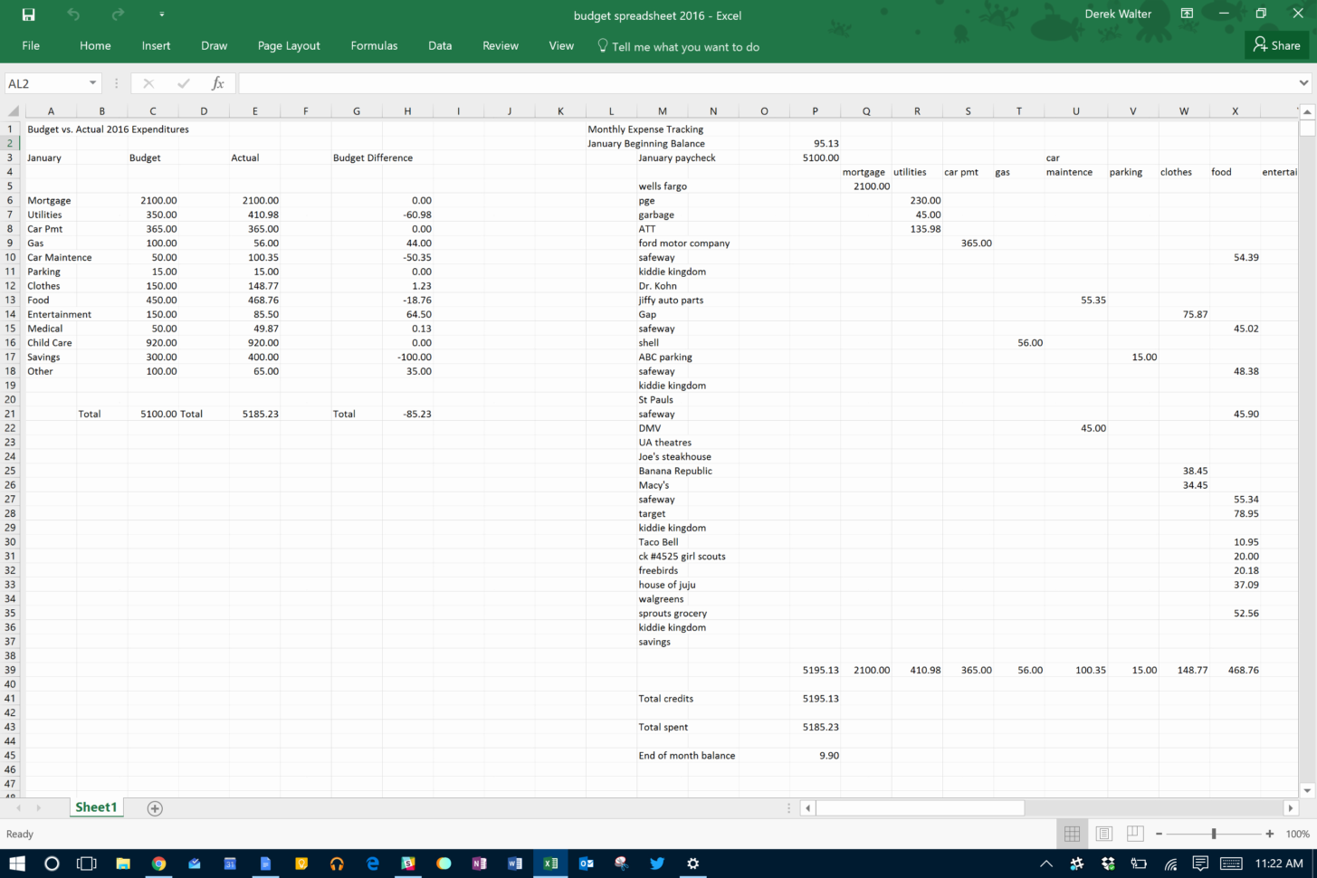Image resolution: width=1317 pixels, height=878 pixels.
Task: Click zoom in plus button
Action: coord(1269,834)
